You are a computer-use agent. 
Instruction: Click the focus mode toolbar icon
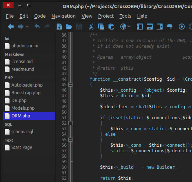pos(170,26)
